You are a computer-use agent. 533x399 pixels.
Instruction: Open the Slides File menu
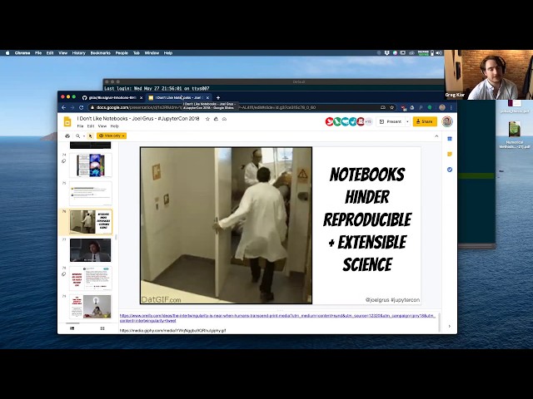pyautogui.click(x=80, y=126)
